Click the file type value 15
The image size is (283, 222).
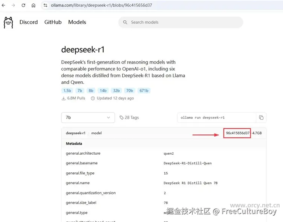click(166, 173)
